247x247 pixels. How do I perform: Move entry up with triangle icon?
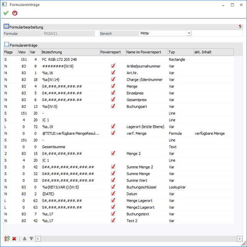(25, 239)
